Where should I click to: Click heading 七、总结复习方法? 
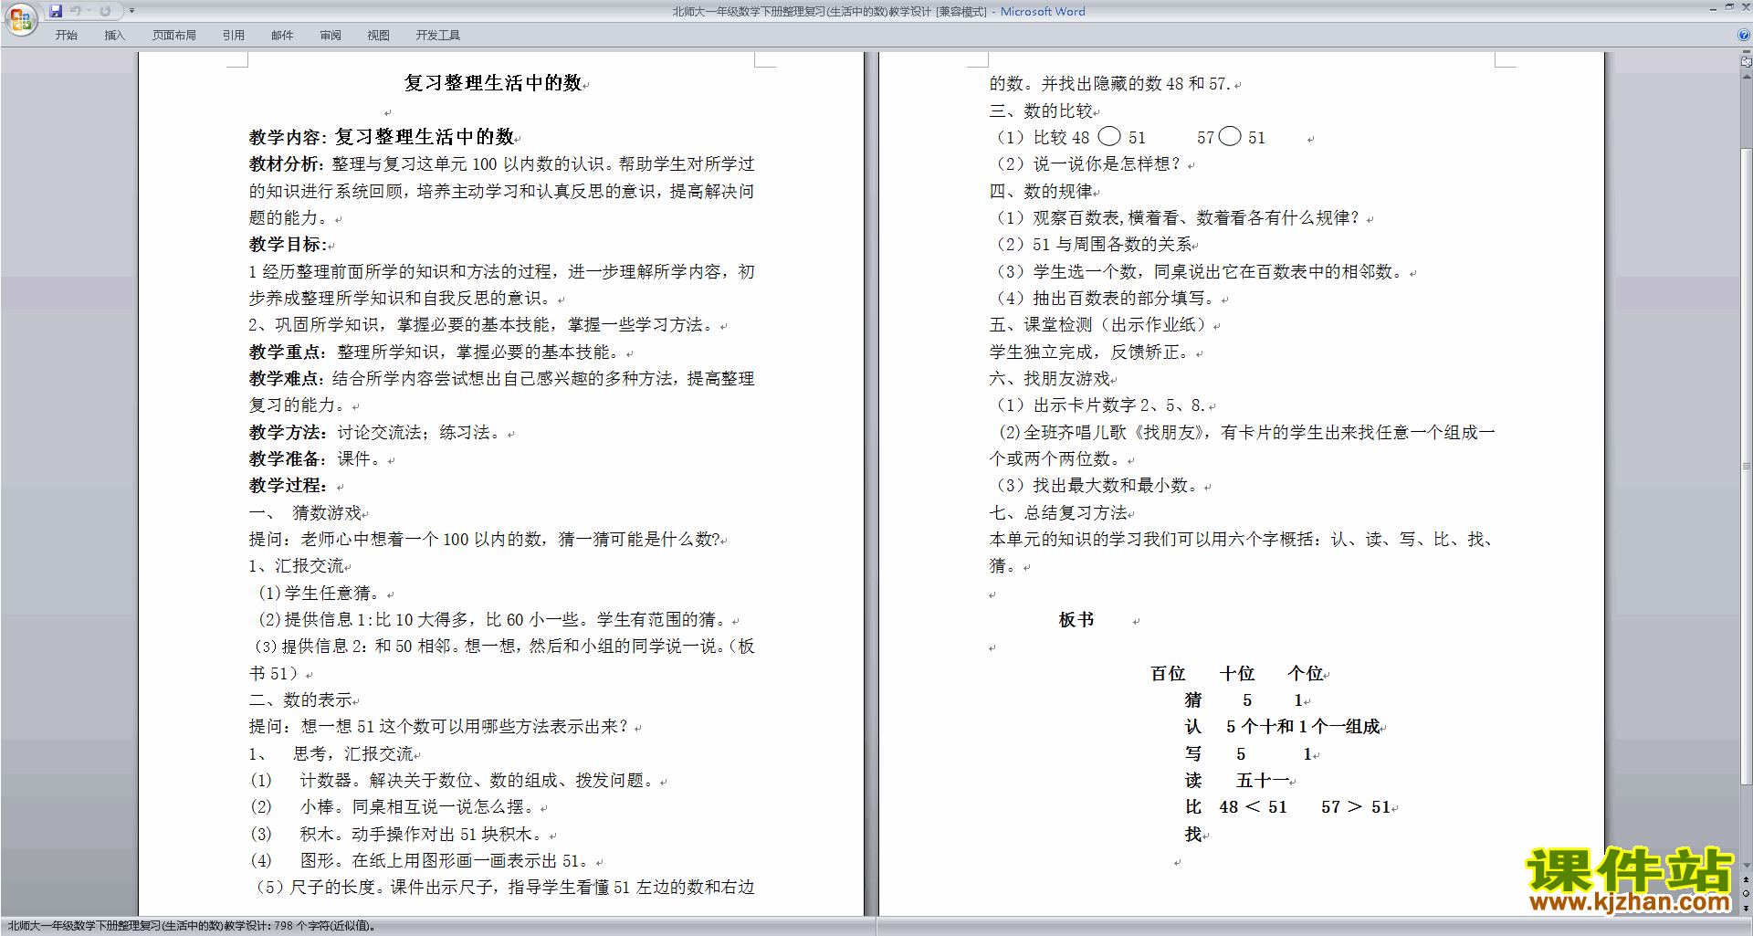point(1058,512)
